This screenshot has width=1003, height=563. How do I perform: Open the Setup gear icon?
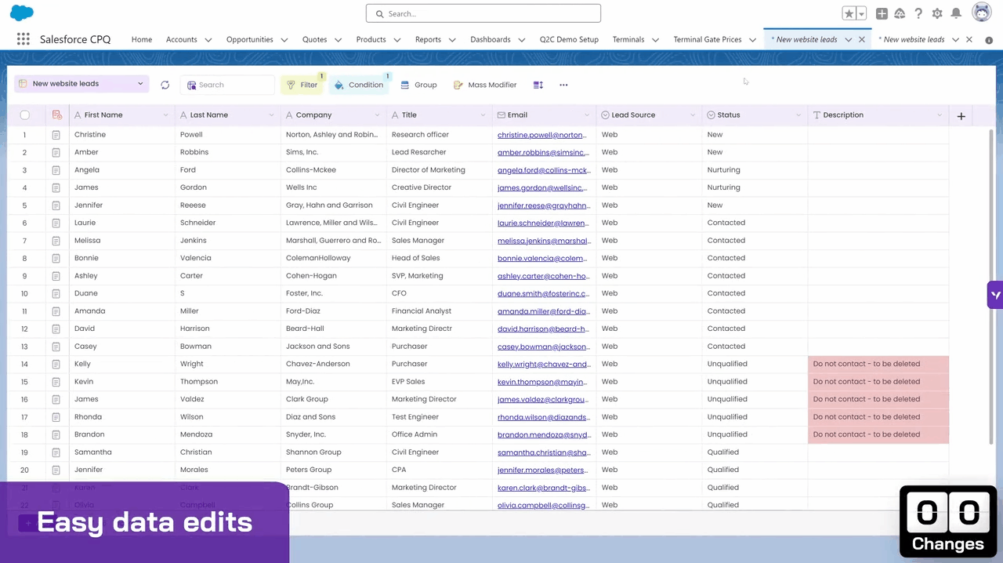click(x=937, y=13)
